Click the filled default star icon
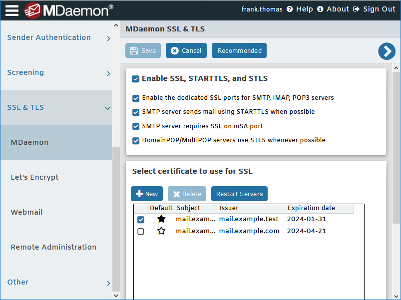The image size is (401, 300). [161, 219]
